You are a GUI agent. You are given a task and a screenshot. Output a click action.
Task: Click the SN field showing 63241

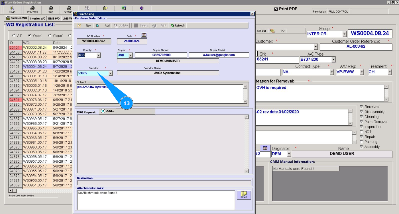(277, 60)
